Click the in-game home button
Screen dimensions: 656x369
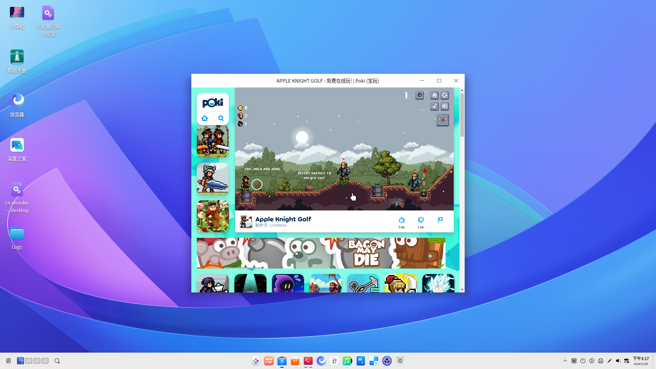tap(434, 95)
